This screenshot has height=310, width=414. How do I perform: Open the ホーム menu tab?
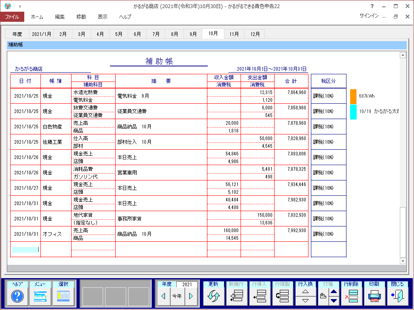(x=37, y=17)
